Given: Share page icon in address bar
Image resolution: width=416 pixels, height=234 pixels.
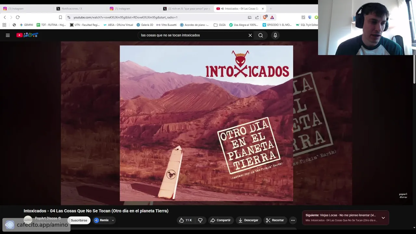Looking at the screenshot, I should coord(257,17).
